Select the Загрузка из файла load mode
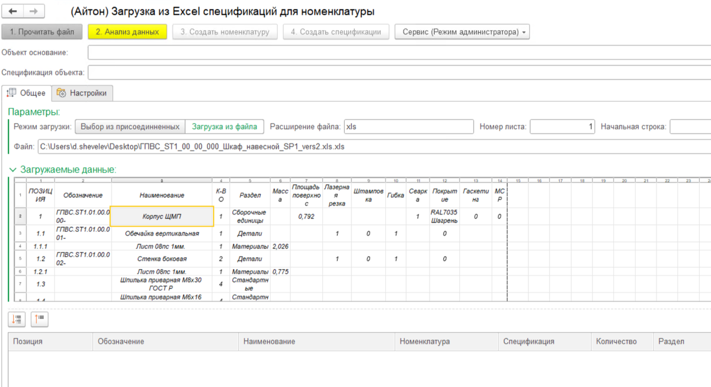711x387 pixels. coord(225,126)
